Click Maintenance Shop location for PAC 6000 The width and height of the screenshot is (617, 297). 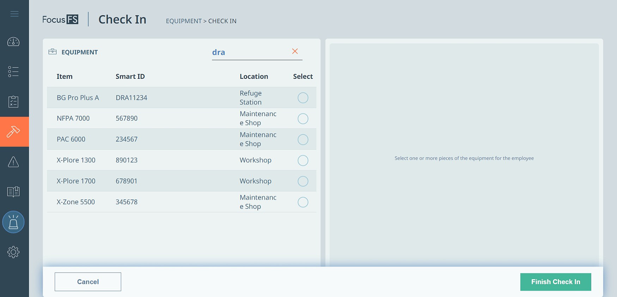pyautogui.click(x=258, y=139)
